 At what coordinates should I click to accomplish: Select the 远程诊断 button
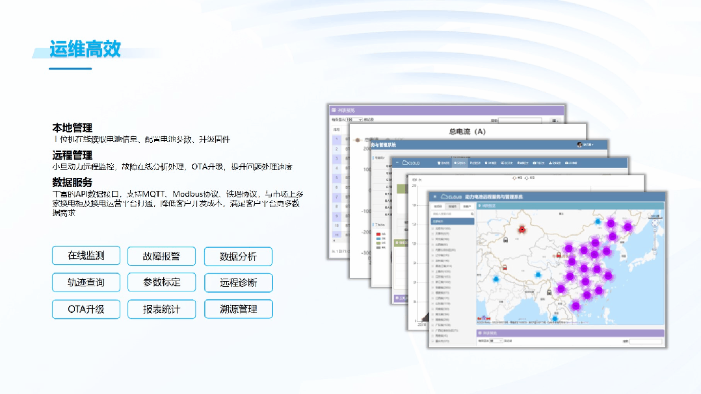238,282
